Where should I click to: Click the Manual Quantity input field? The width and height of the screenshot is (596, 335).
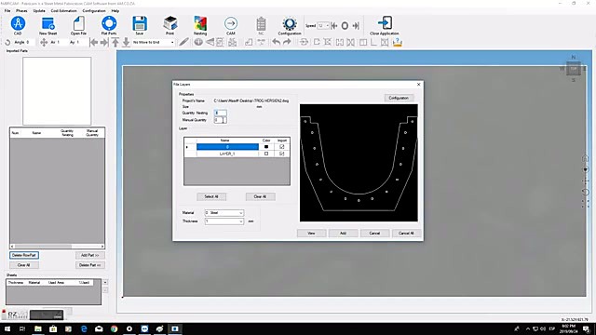(220, 120)
